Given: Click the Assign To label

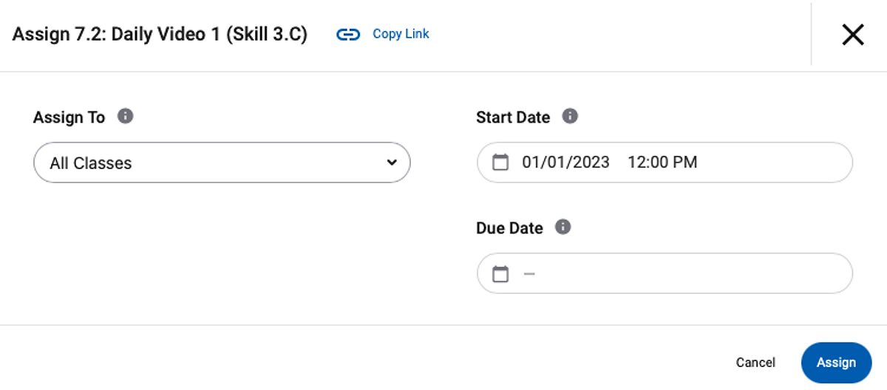Looking at the screenshot, I should [69, 117].
